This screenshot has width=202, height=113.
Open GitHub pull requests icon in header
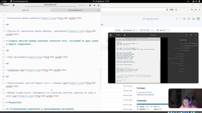[x=189, y=19]
